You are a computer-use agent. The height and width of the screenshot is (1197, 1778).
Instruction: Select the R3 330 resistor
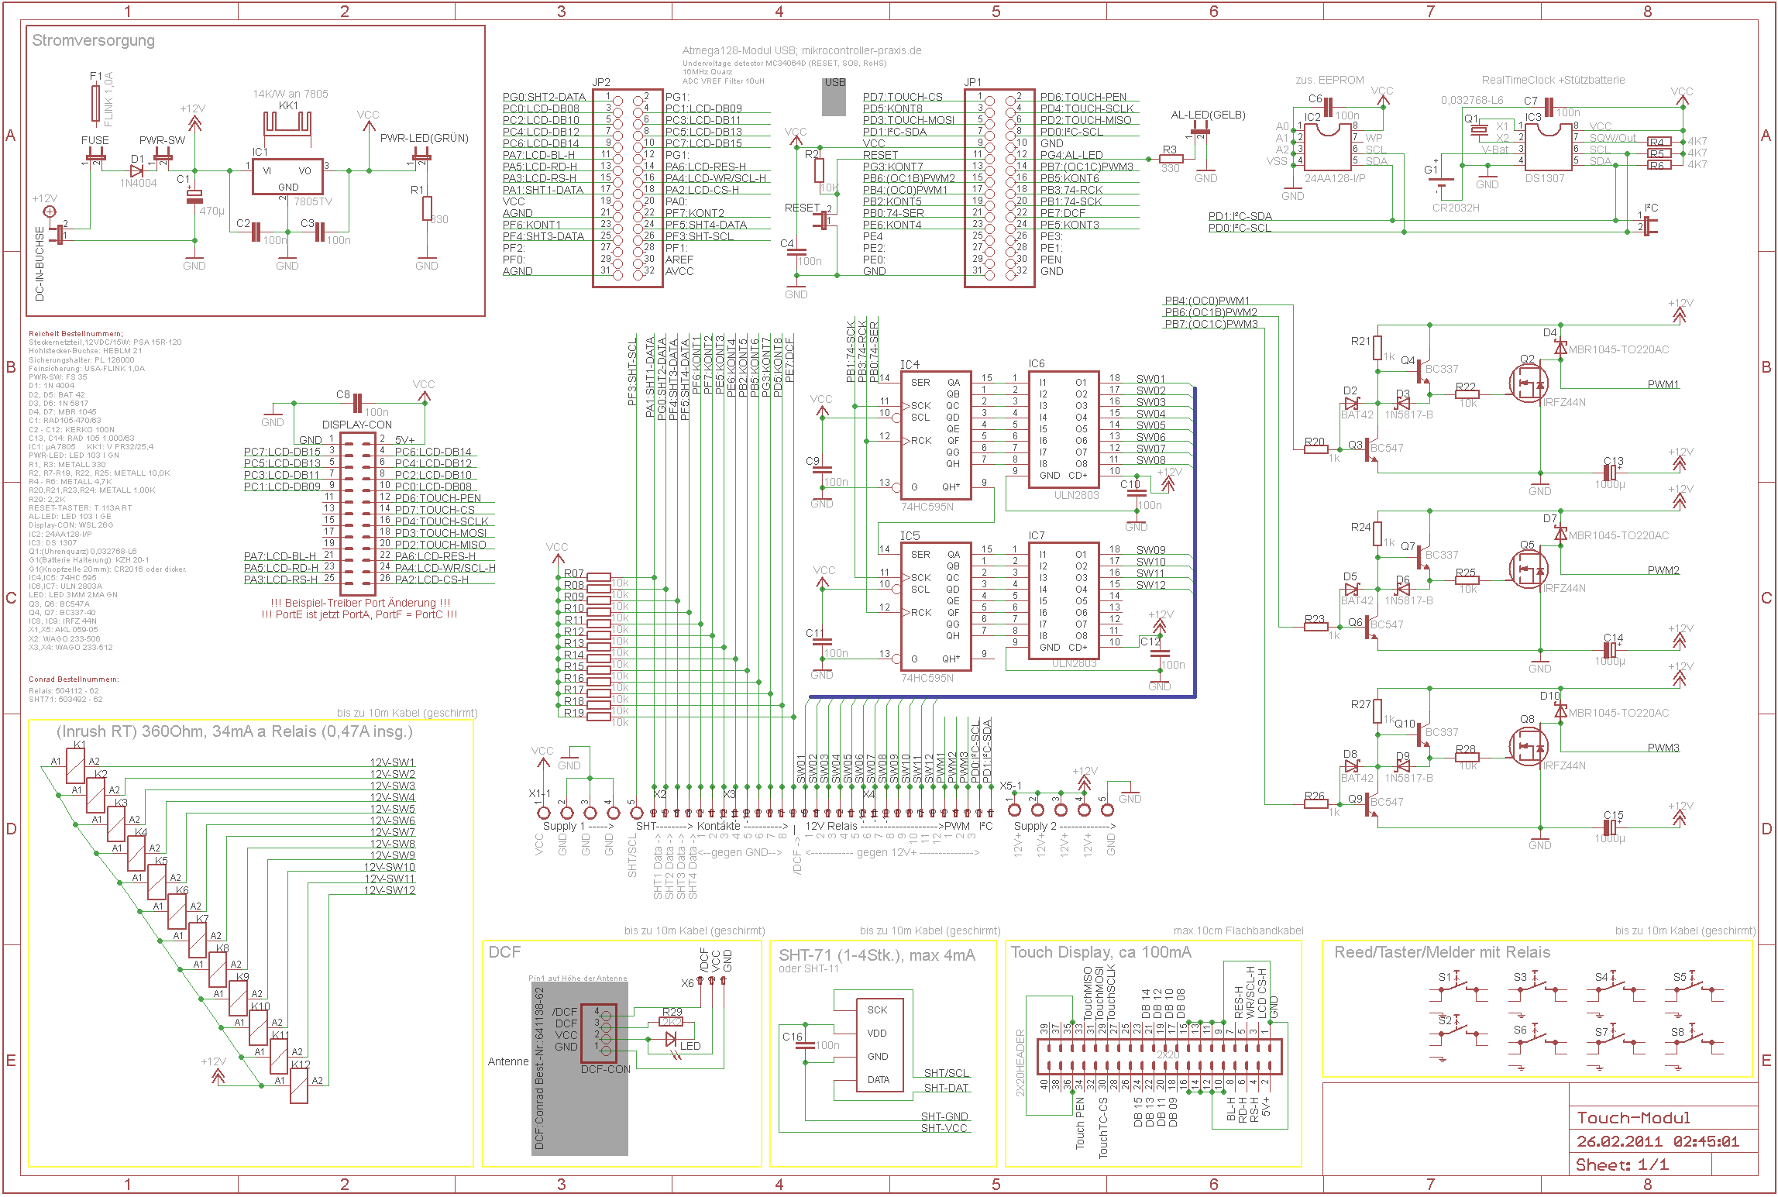tap(1171, 159)
